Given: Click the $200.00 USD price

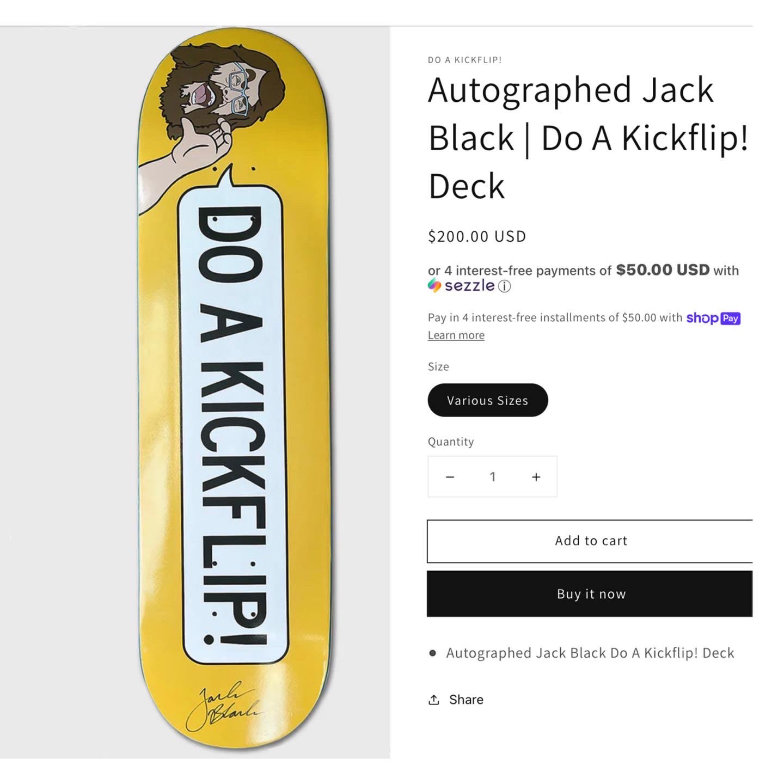Looking at the screenshot, I should pos(477,236).
